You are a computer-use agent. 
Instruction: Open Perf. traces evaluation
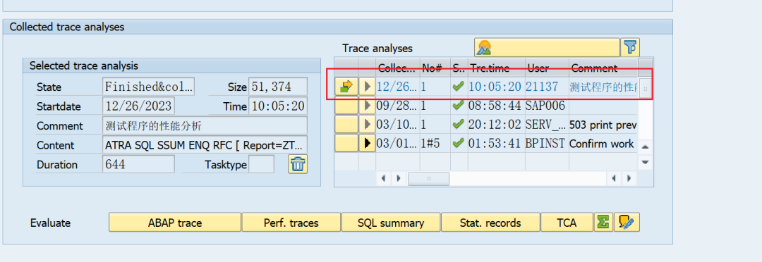pyautogui.click(x=291, y=223)
